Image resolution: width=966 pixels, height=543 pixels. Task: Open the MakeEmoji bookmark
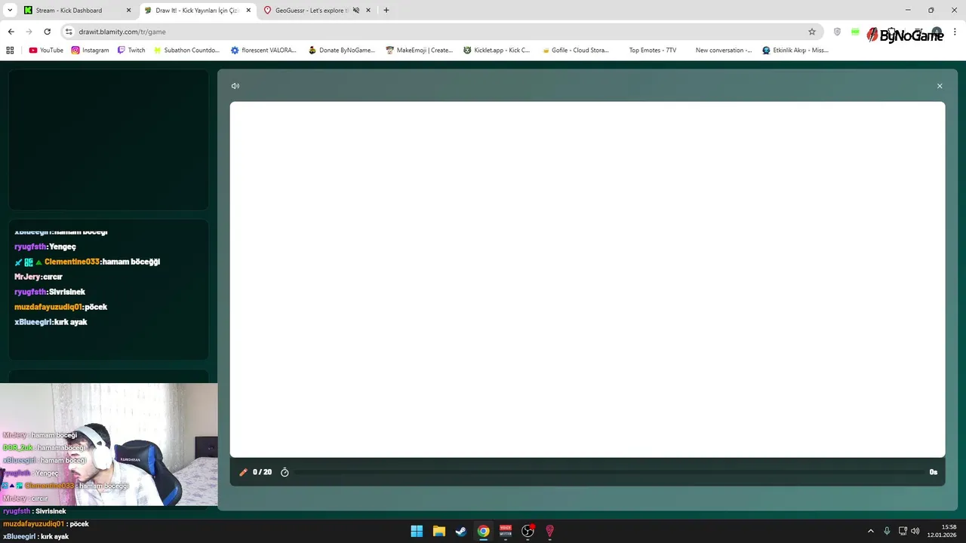(x=419, y=51)
